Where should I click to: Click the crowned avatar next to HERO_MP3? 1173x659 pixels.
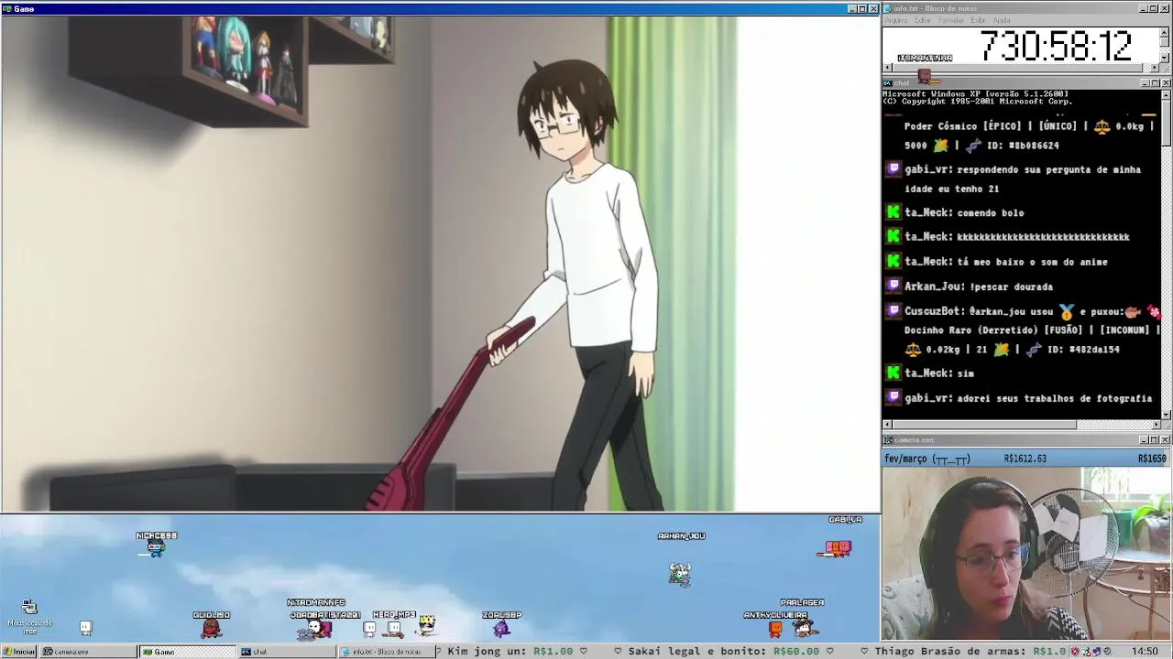426,627
